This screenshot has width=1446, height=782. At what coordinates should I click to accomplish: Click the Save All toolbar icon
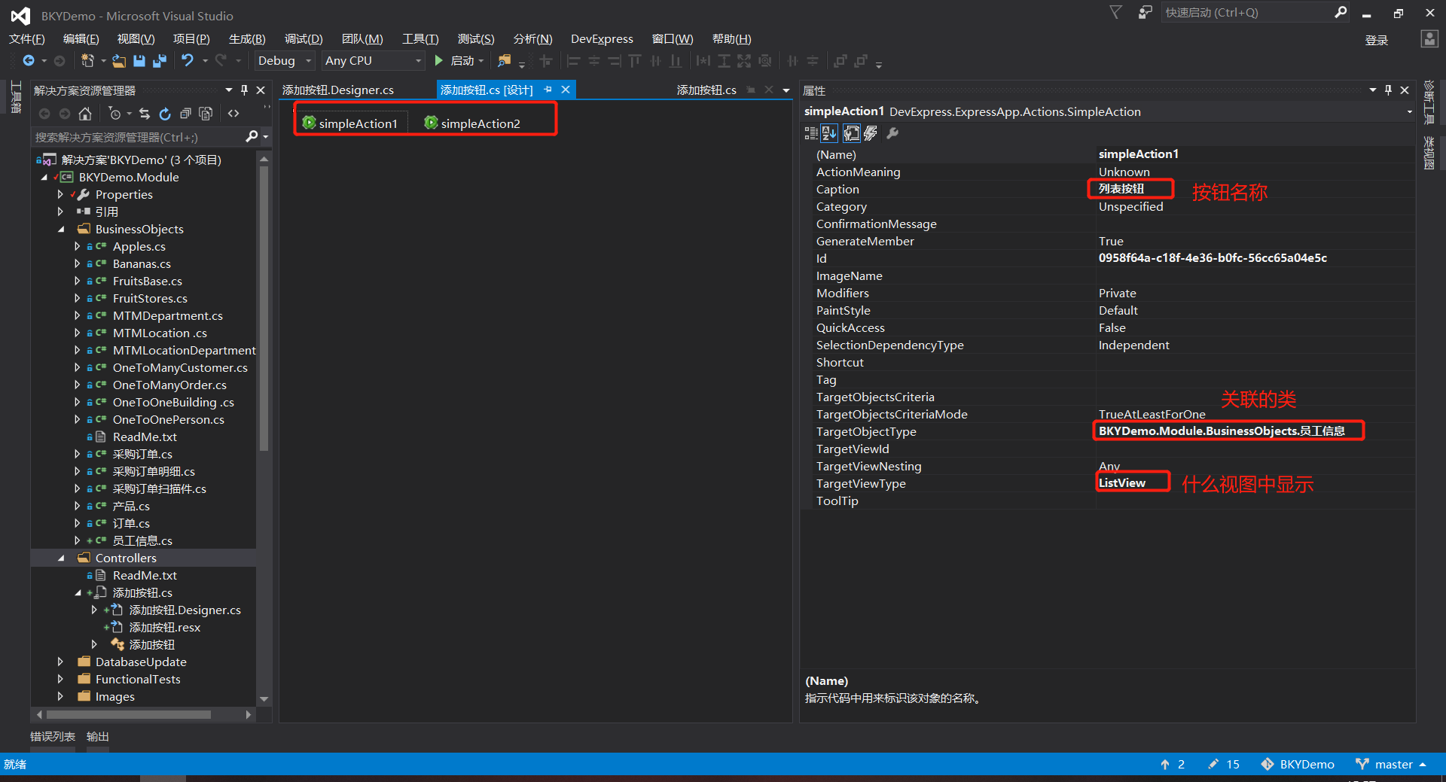[x=160, y=61]
